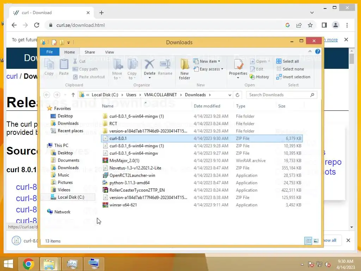Viewport: 361px width, 271px height.
Task: Click Copy path in the ribbon
Action: click(x=85, y=69)
